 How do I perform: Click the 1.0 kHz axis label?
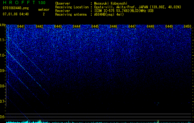pos(2,55)
